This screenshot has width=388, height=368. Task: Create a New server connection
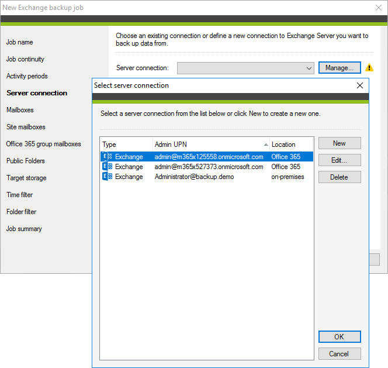[340, 143]
